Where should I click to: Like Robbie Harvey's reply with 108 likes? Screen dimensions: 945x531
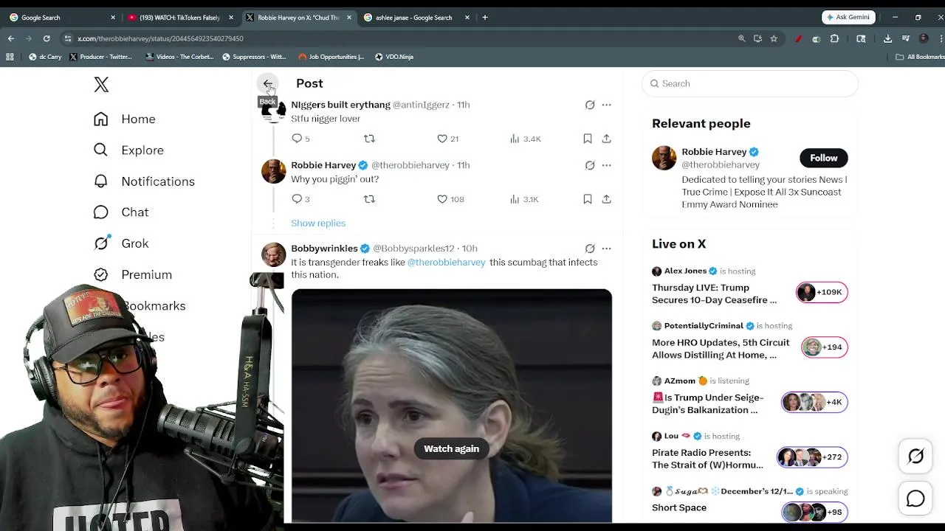coord(442,199)
